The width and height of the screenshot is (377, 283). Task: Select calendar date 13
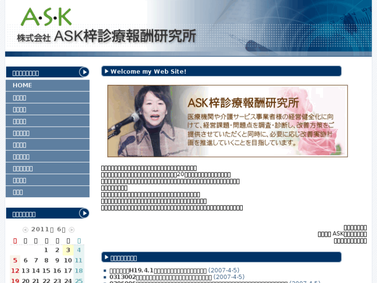pos(25,271)
